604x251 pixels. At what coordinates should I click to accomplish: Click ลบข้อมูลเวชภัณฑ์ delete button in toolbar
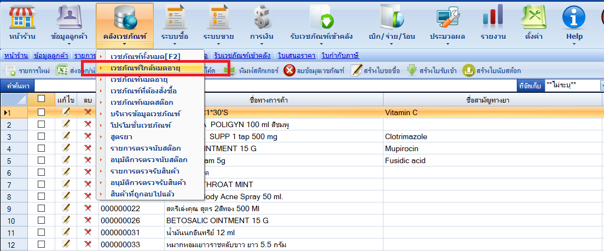click(x=315, y=70)
